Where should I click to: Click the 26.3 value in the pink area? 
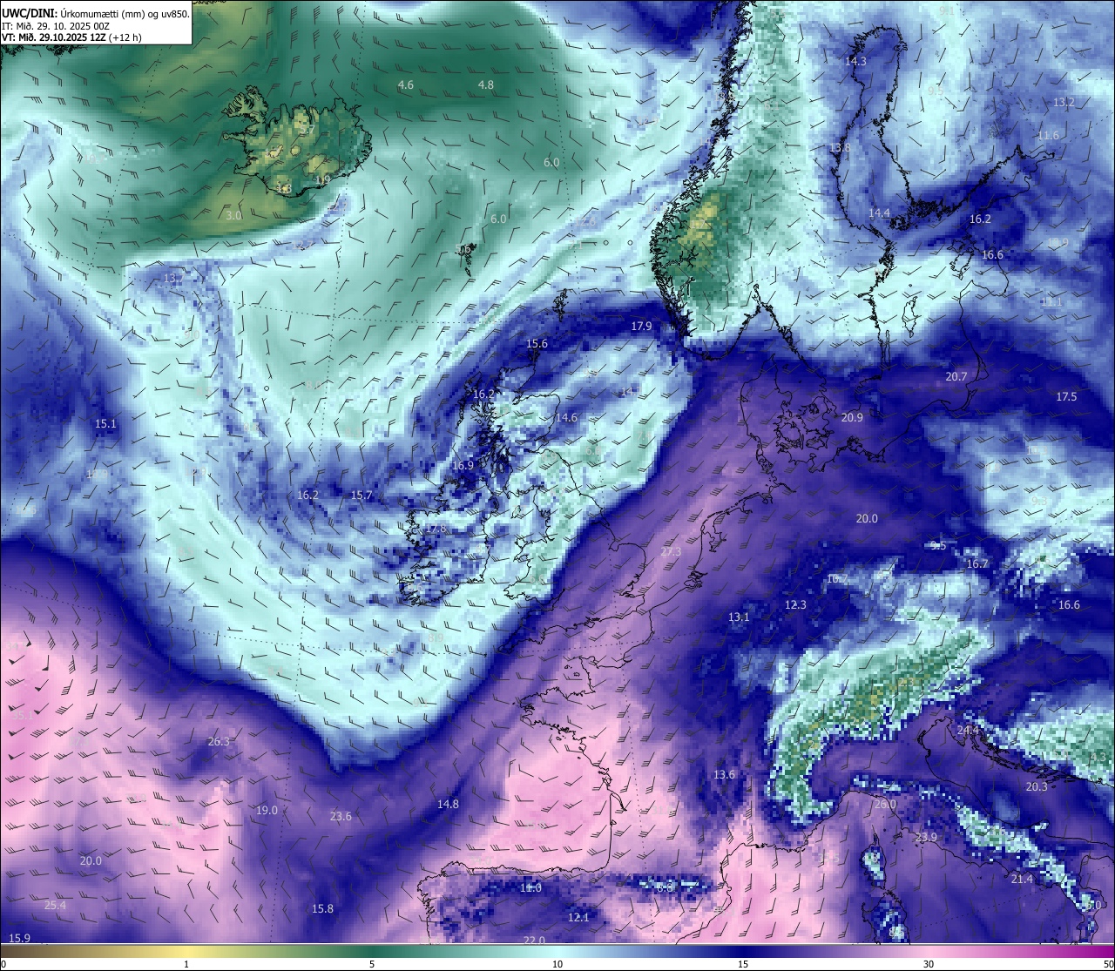219,741
